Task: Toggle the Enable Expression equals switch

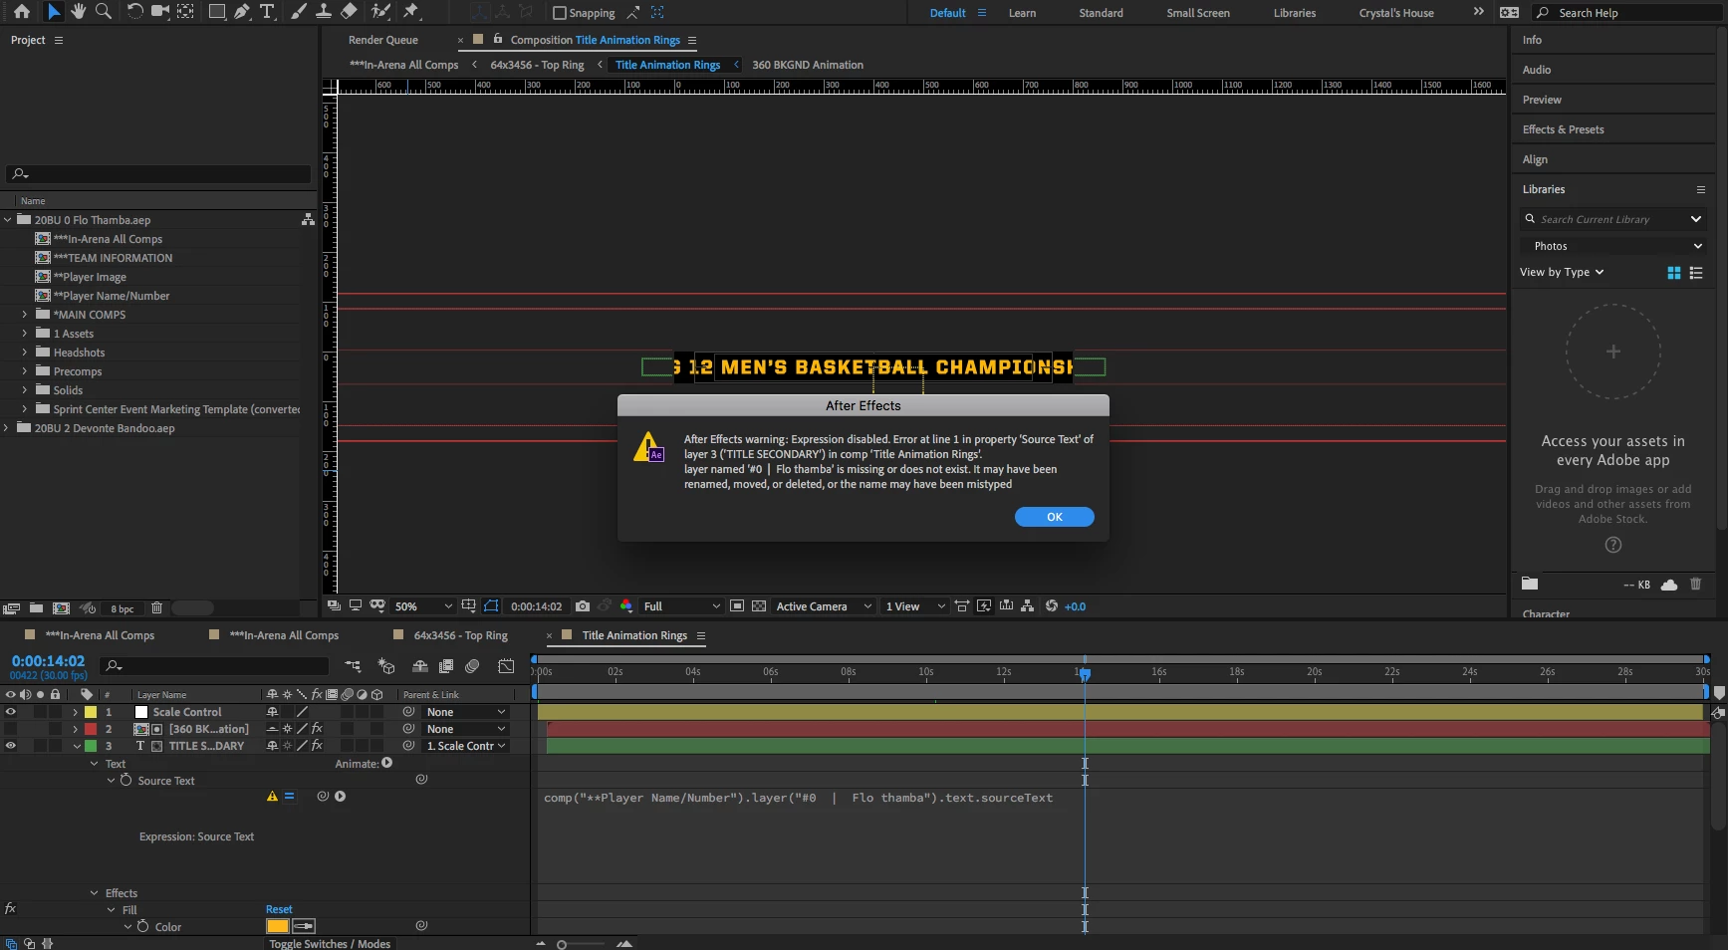Action: coord(289,797)
